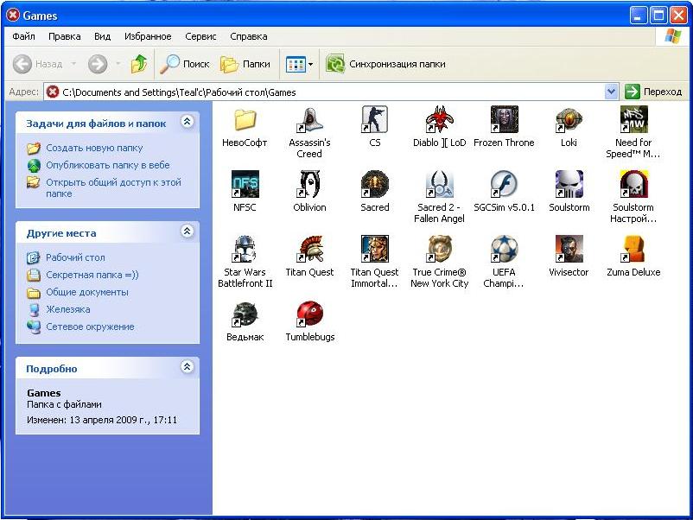The height and width of the screenshot is (520, 693).
Task: Select the Diablo II LoD icon
Action: tap(439, 120)
